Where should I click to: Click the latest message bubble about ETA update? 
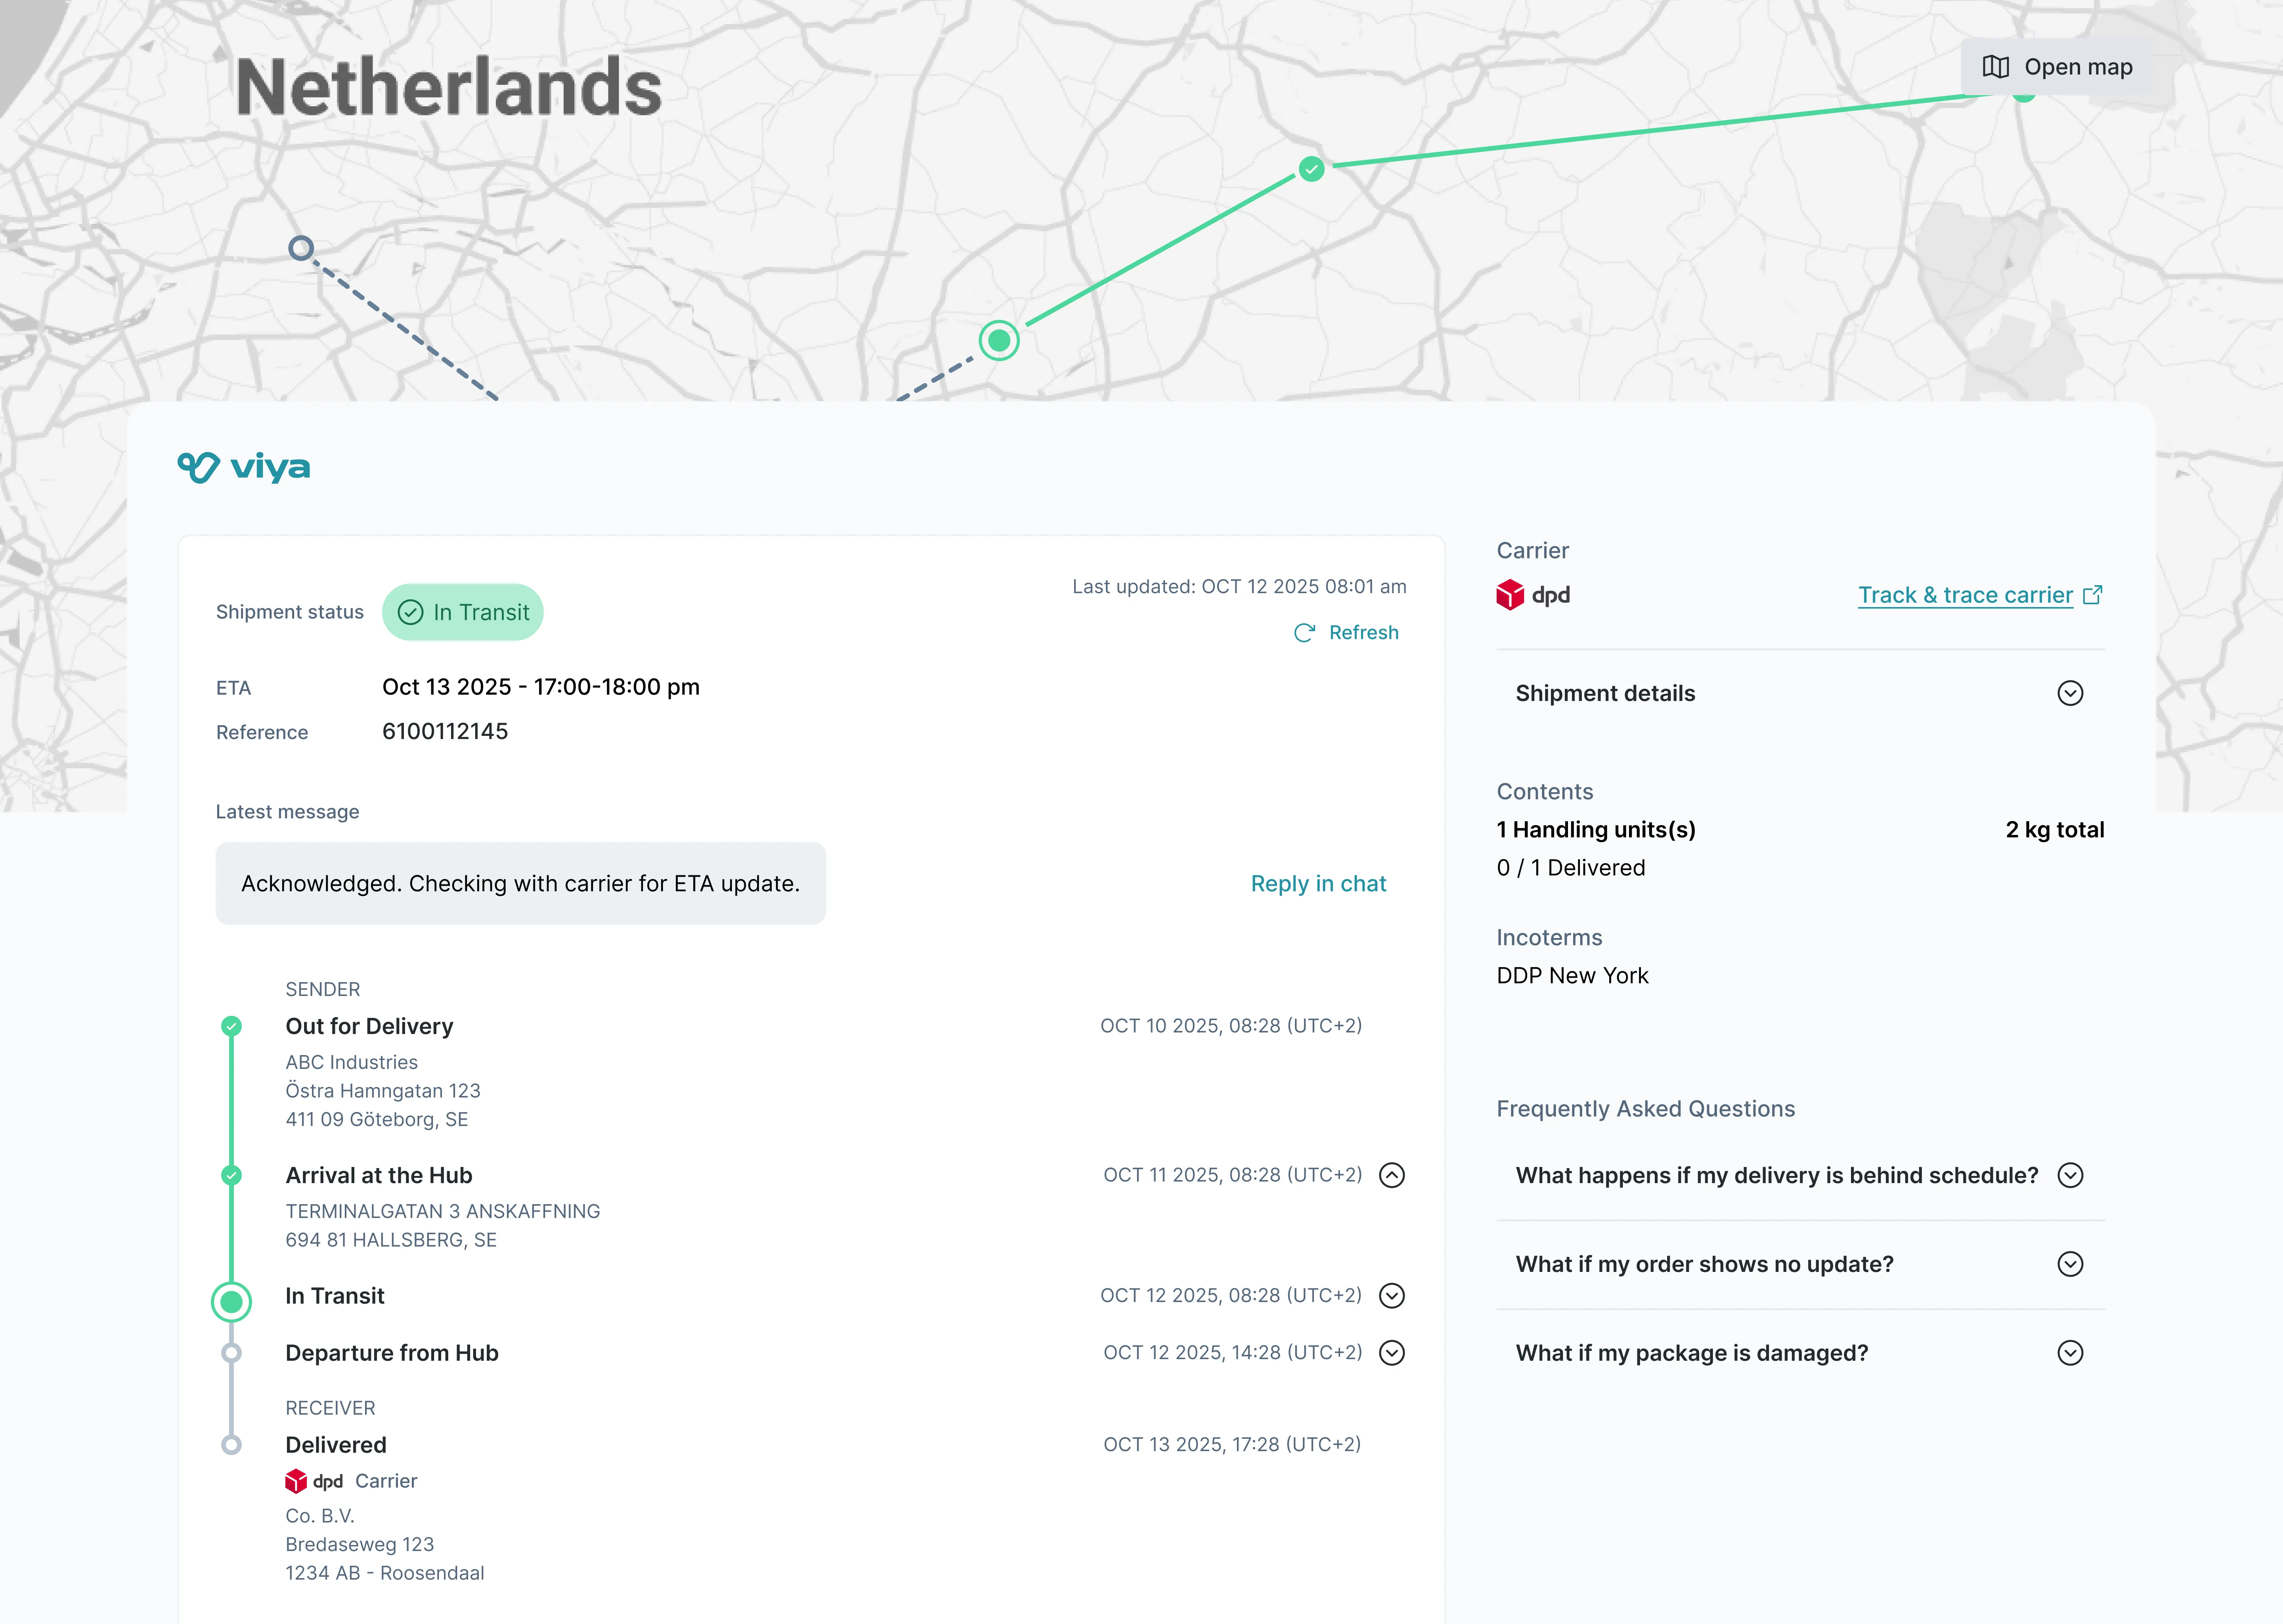pos(520,883)
